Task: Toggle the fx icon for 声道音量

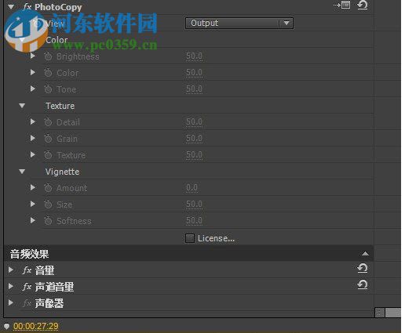Action: pos(27,287)
